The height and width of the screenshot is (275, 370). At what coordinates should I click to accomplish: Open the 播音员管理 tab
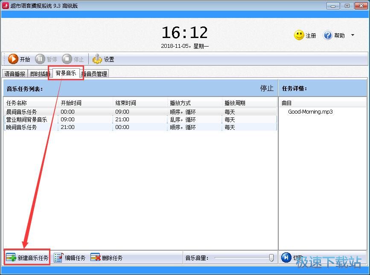point(94,73)
